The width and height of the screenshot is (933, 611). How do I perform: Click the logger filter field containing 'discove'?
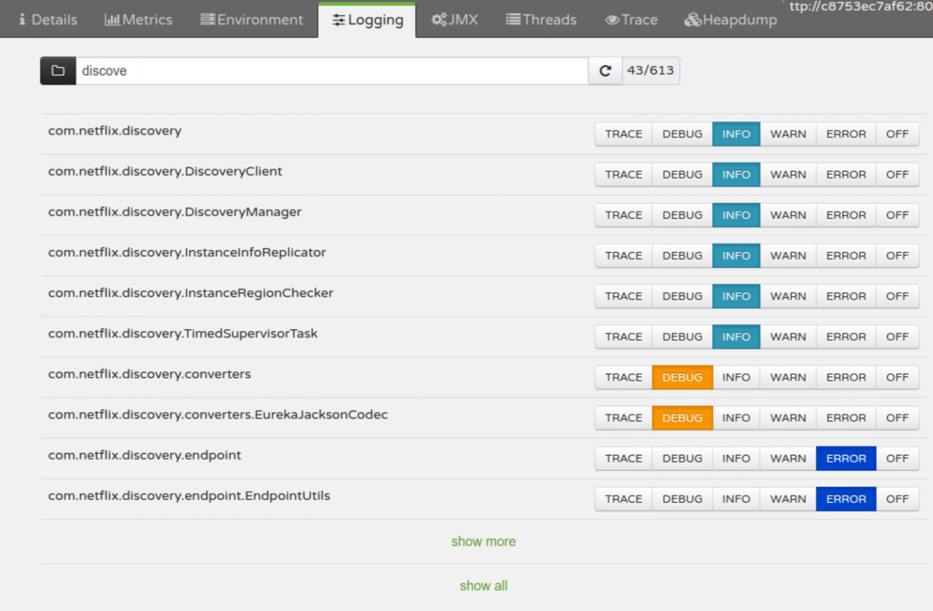pyautogui.click(x=332, y=71)
